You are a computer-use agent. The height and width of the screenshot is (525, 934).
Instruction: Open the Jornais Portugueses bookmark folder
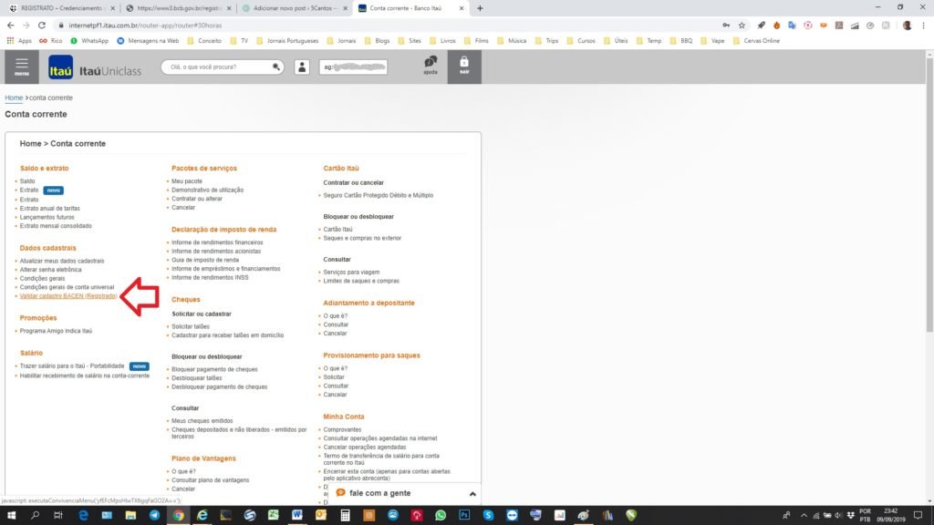287,40
